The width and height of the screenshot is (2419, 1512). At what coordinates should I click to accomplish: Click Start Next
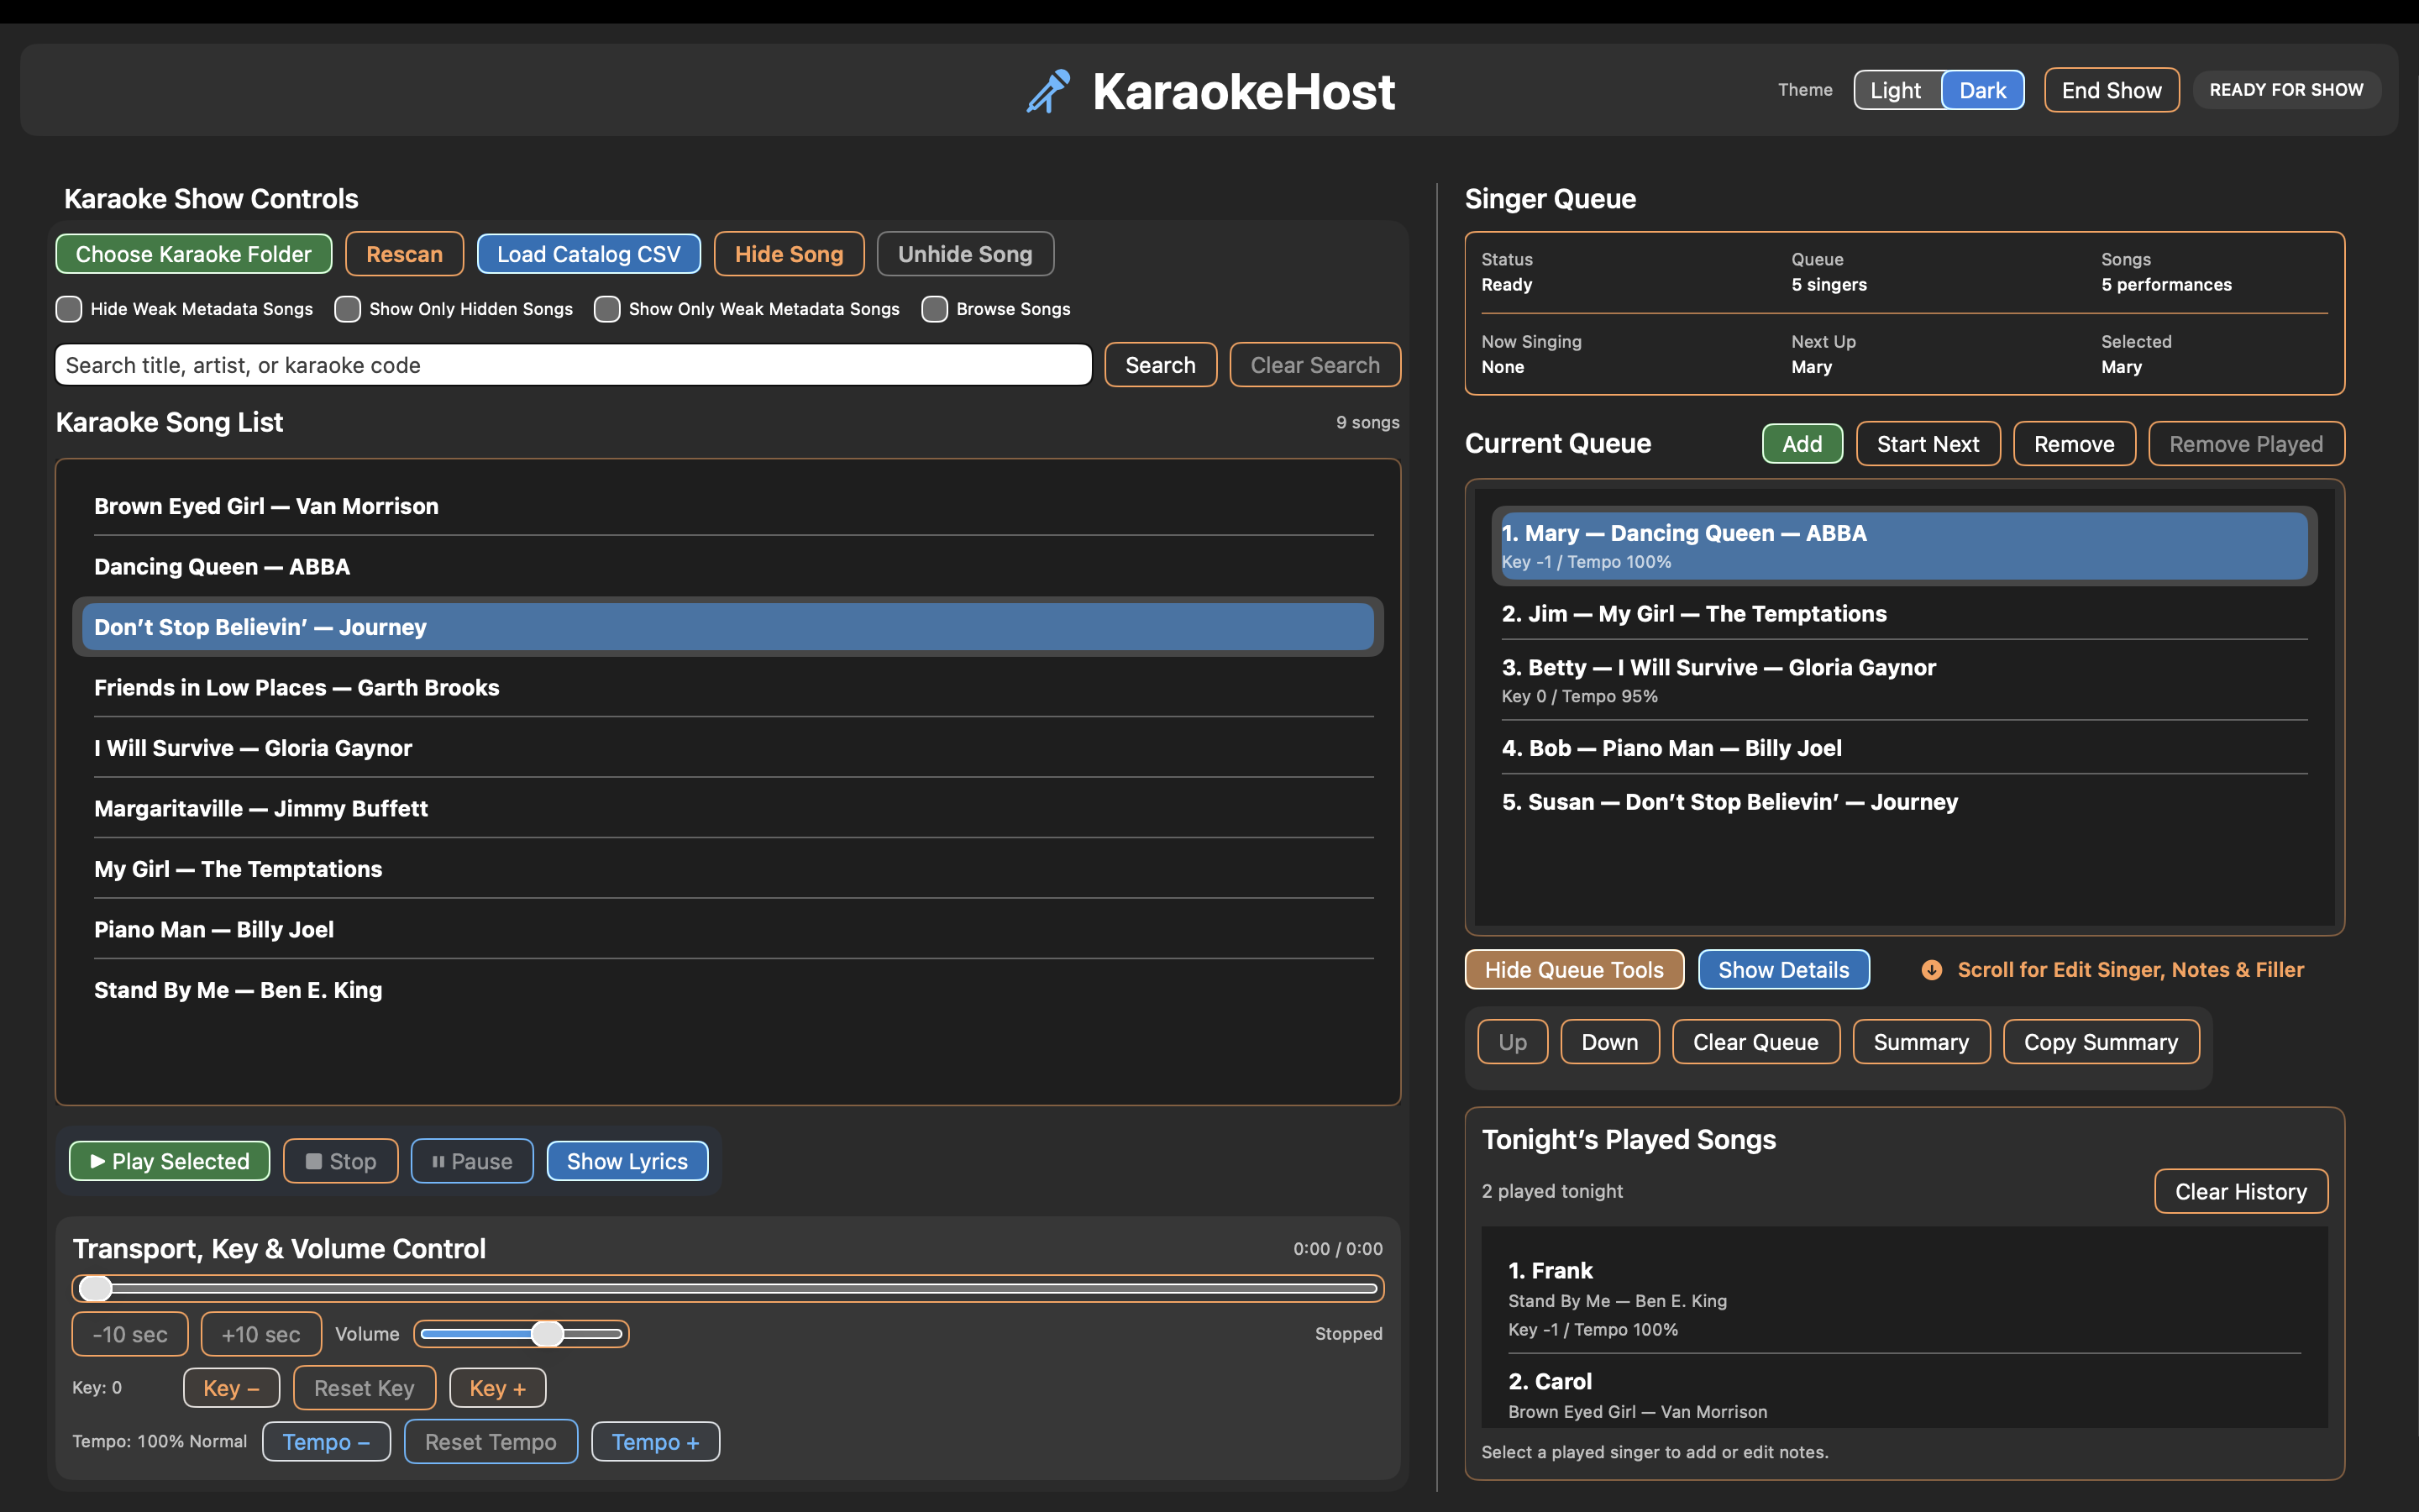pyautogui.click(x=1928, y=444)
